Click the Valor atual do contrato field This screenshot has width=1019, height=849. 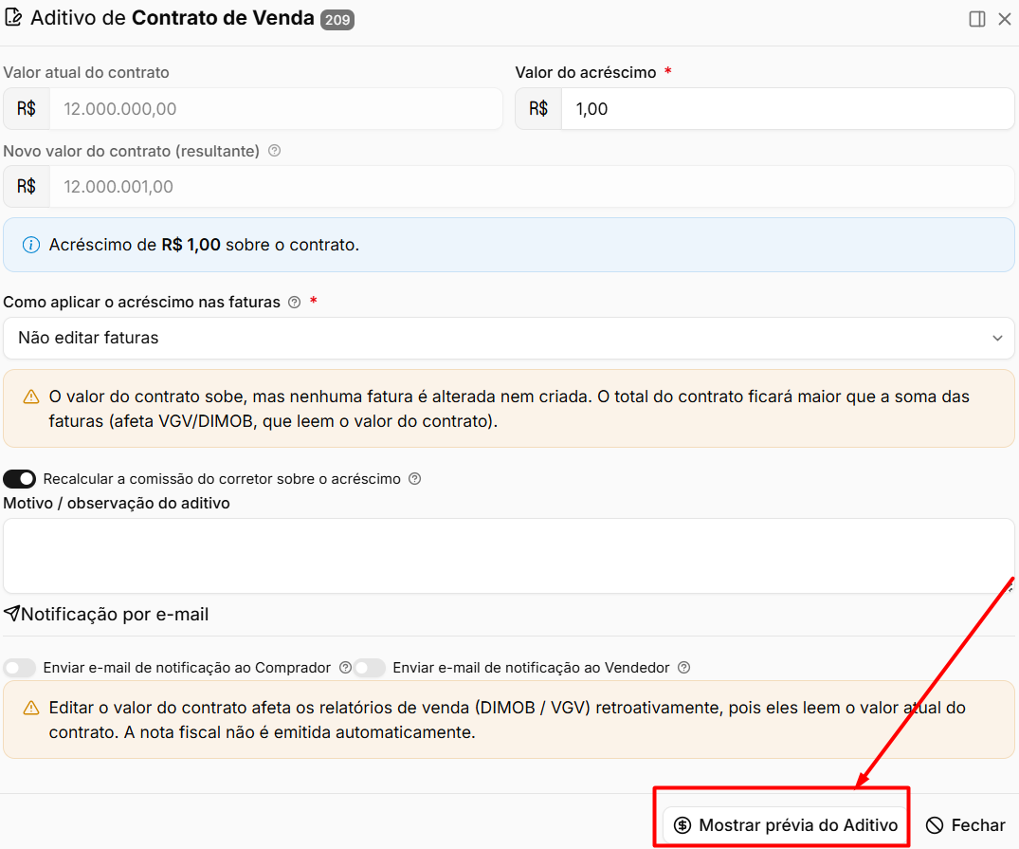[276, 109]
